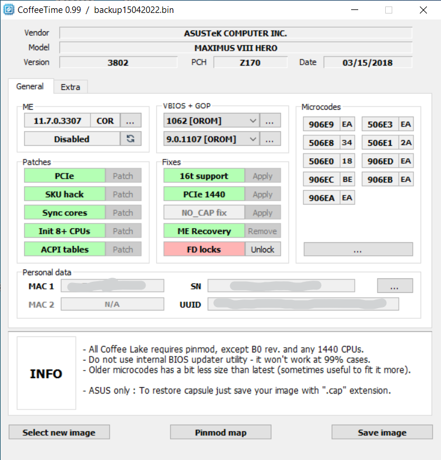Click the Model MAXIMUS VIII HERO field
Image resolution: width=441 pixels, height=460 pixels.
(x=235, y=48)
